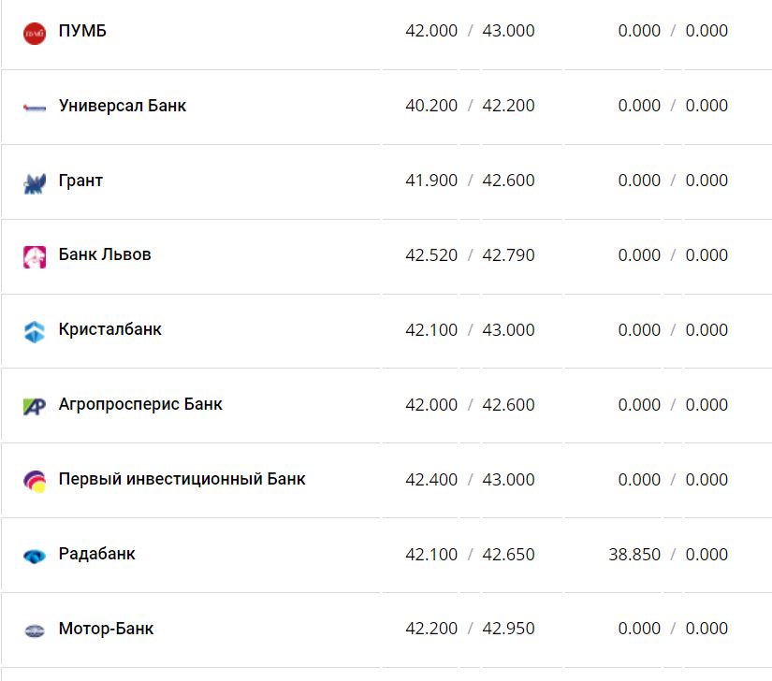Click Радабанк's 38.850 rate value
This screenshot has width=772, height=681.
(634, 555)
